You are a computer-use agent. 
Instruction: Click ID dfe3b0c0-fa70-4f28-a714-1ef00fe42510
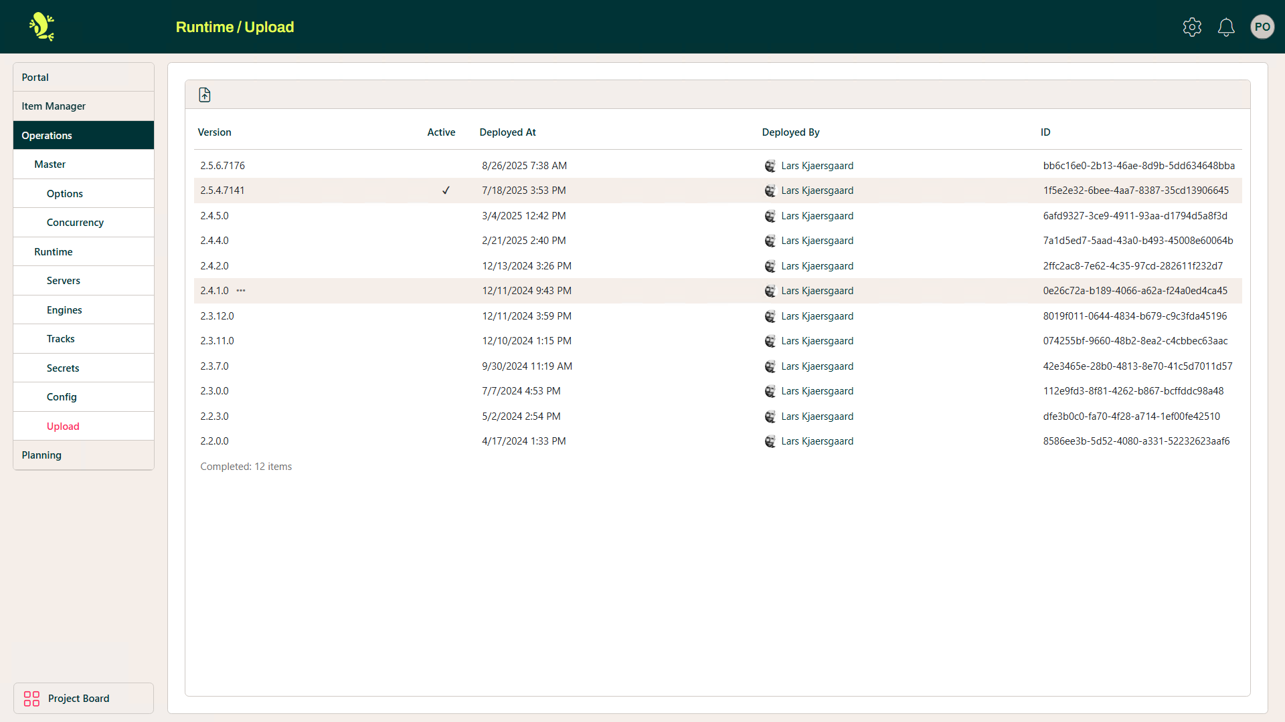pyautogui.click(x=1131, y=416)
